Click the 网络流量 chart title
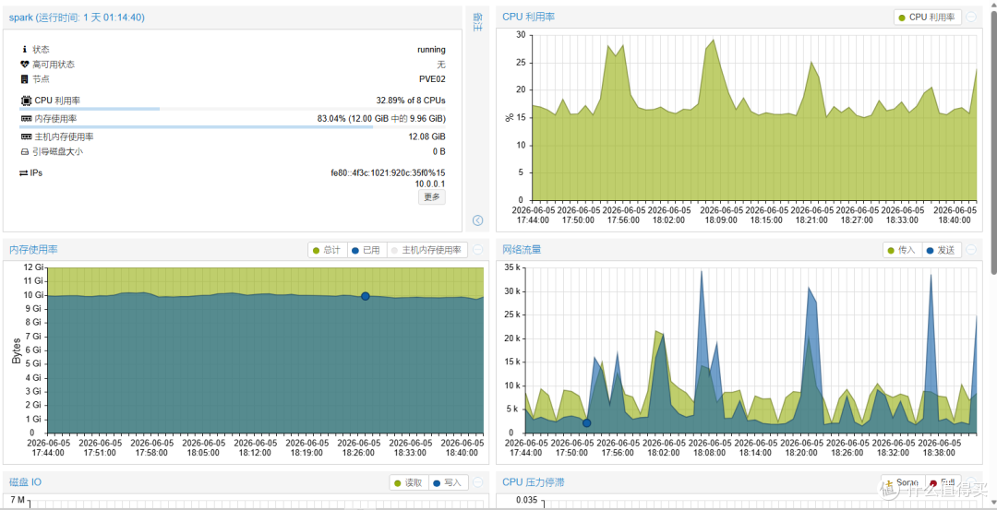 tap(522, 250)
